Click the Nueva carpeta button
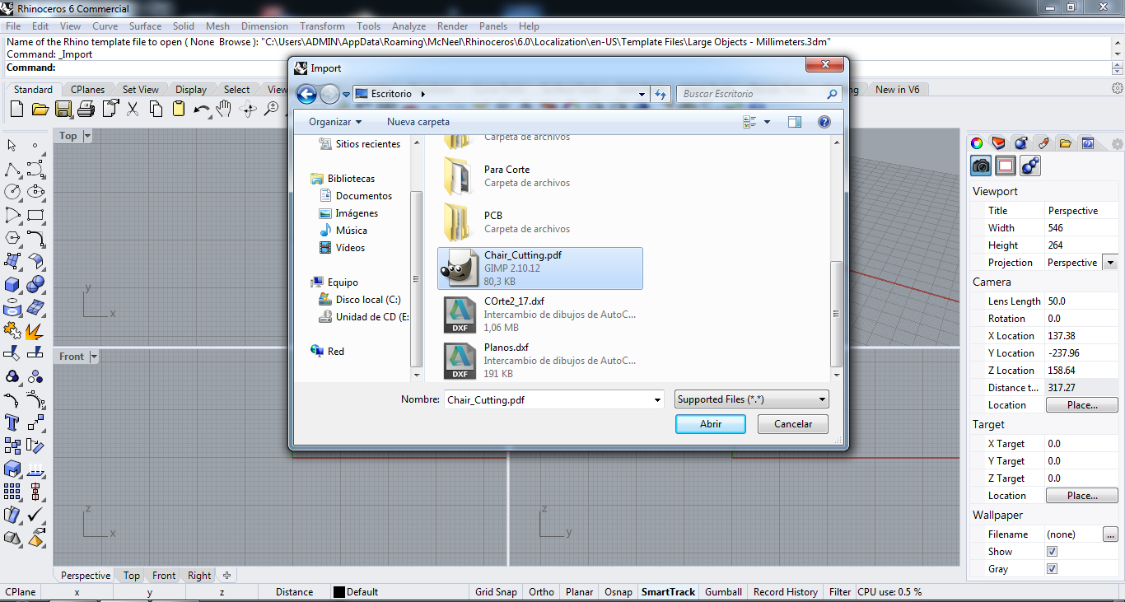 click(418, 122)
